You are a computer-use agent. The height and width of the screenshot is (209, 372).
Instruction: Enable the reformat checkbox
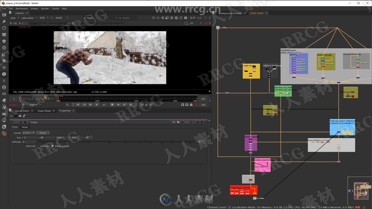pos(24,146)
